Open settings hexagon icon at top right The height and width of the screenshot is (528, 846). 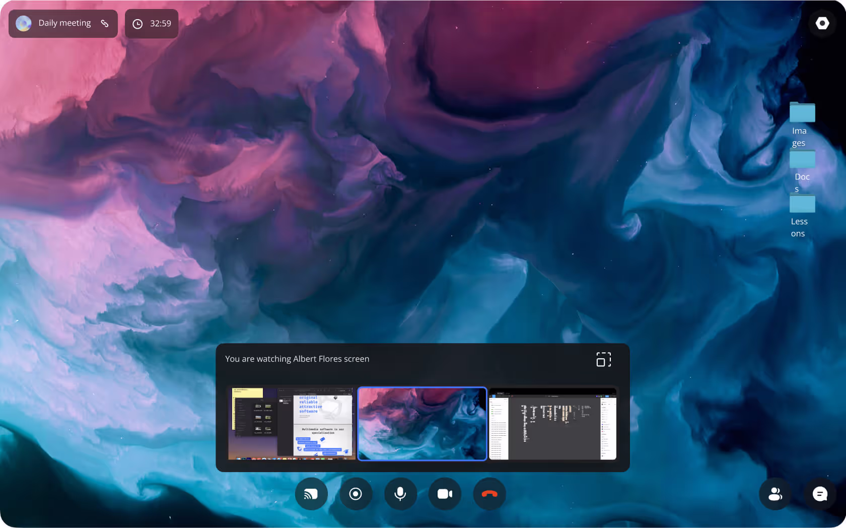tap(822, 23)
